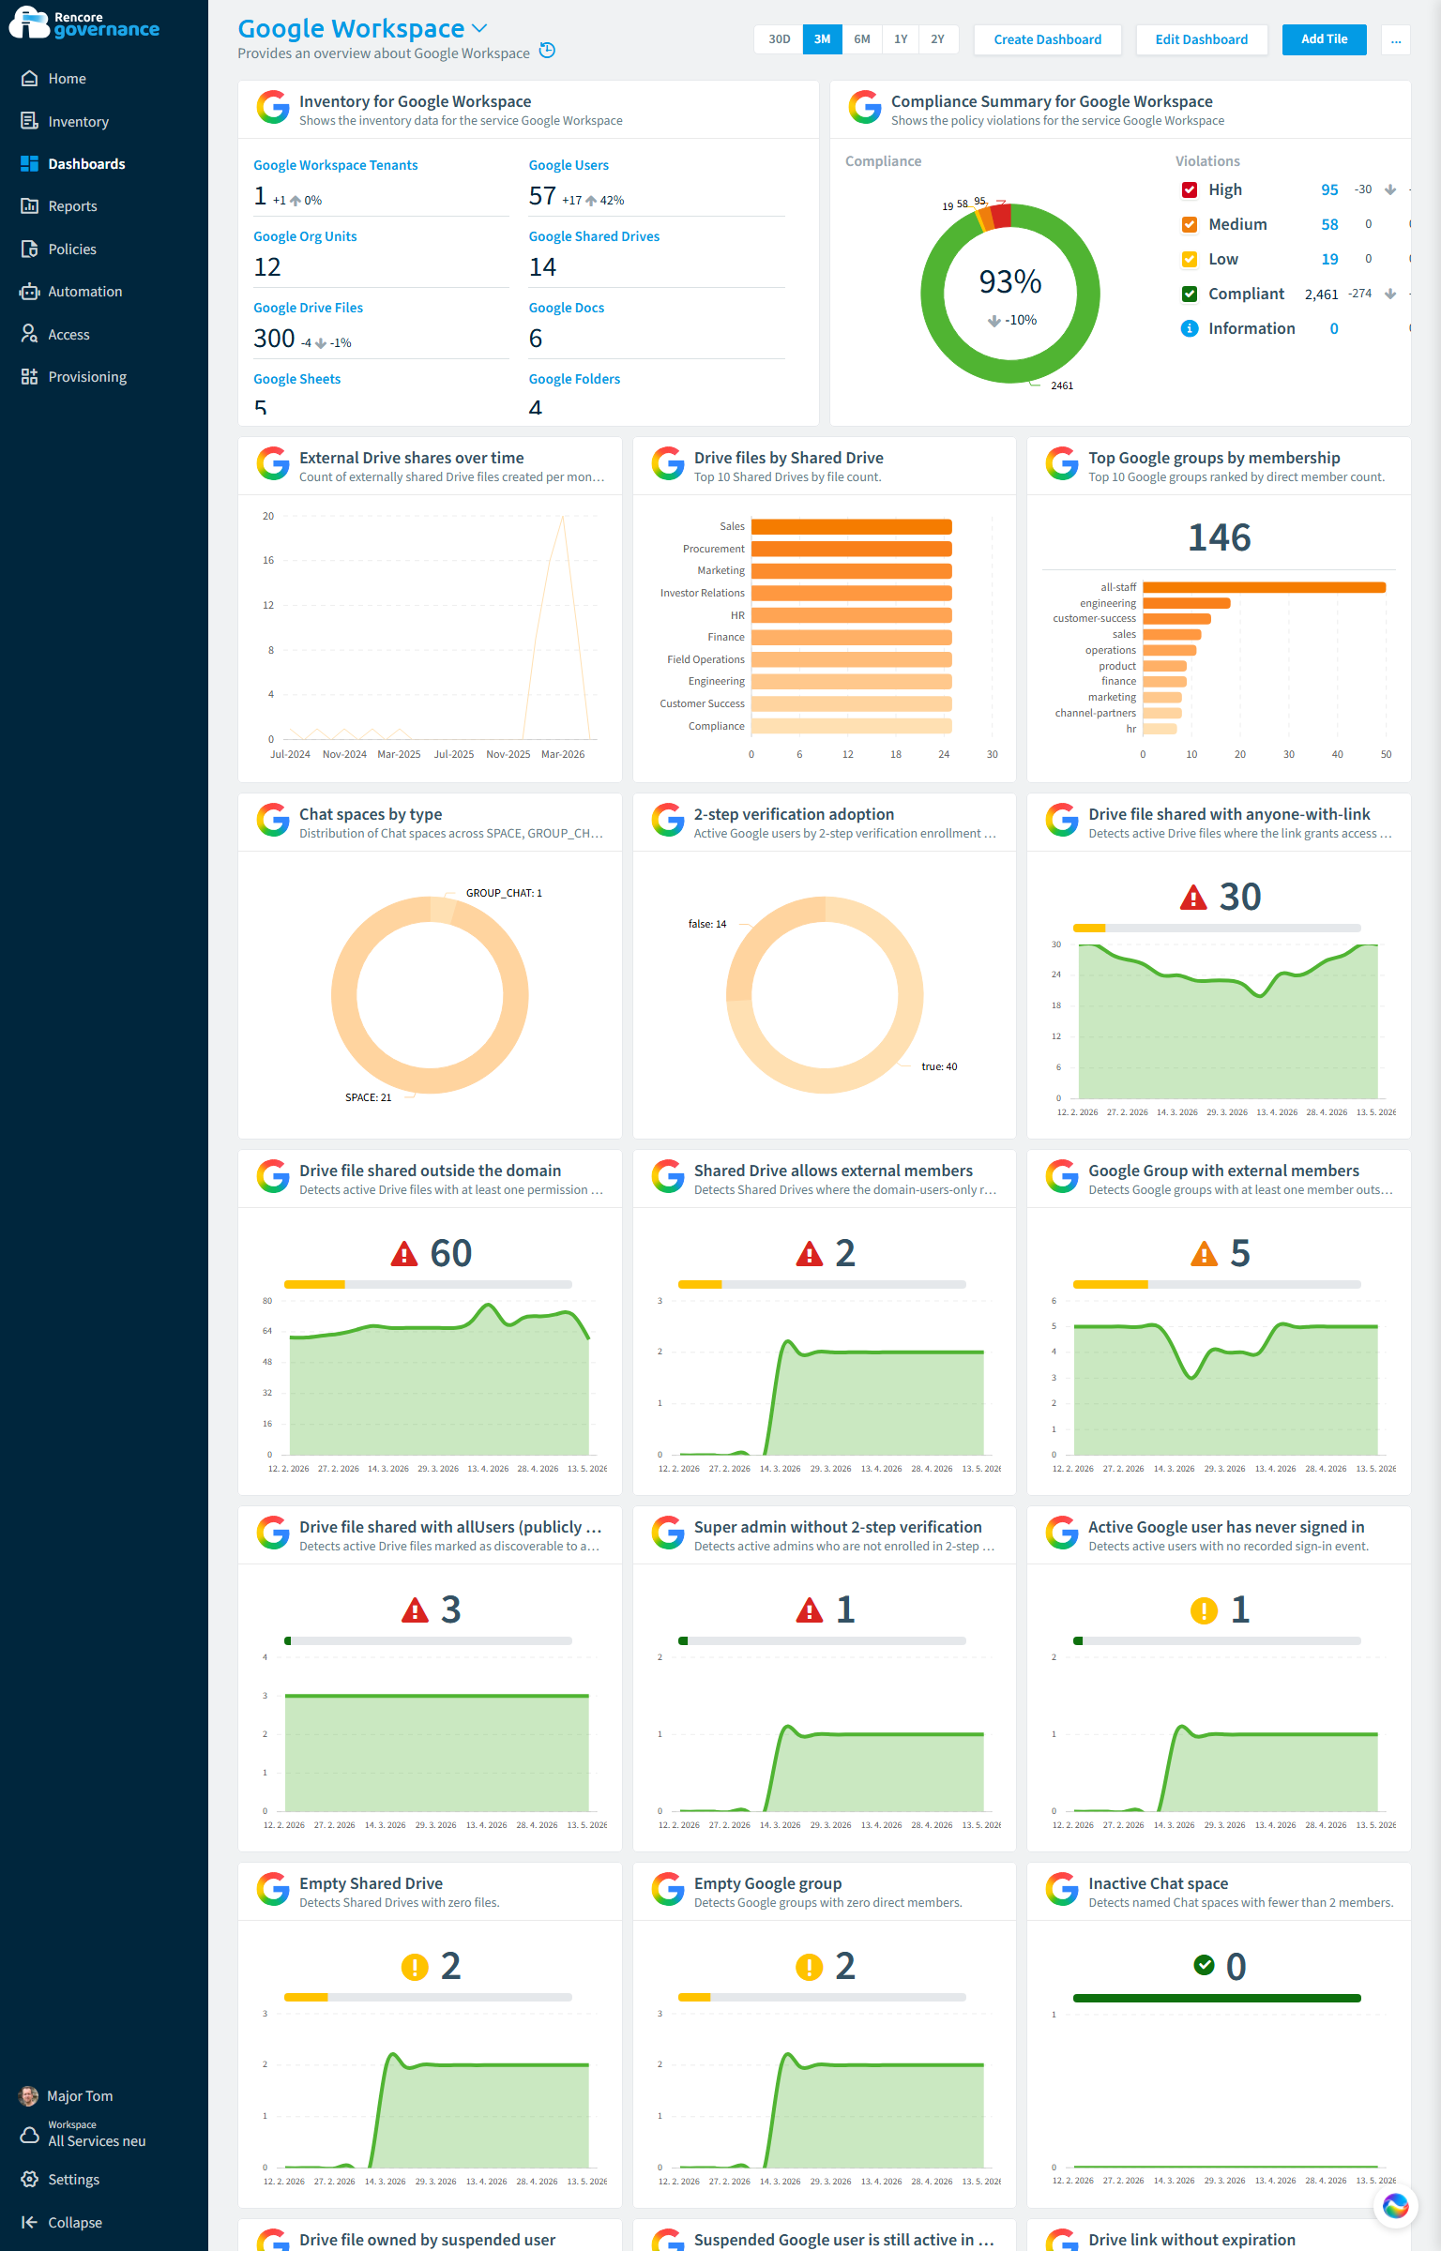Viewport: 1441px width, 2251px height.
Task: Click green check icon in Inactive Chat space
Action: pyautogui.click(x=1205, y=1965)
